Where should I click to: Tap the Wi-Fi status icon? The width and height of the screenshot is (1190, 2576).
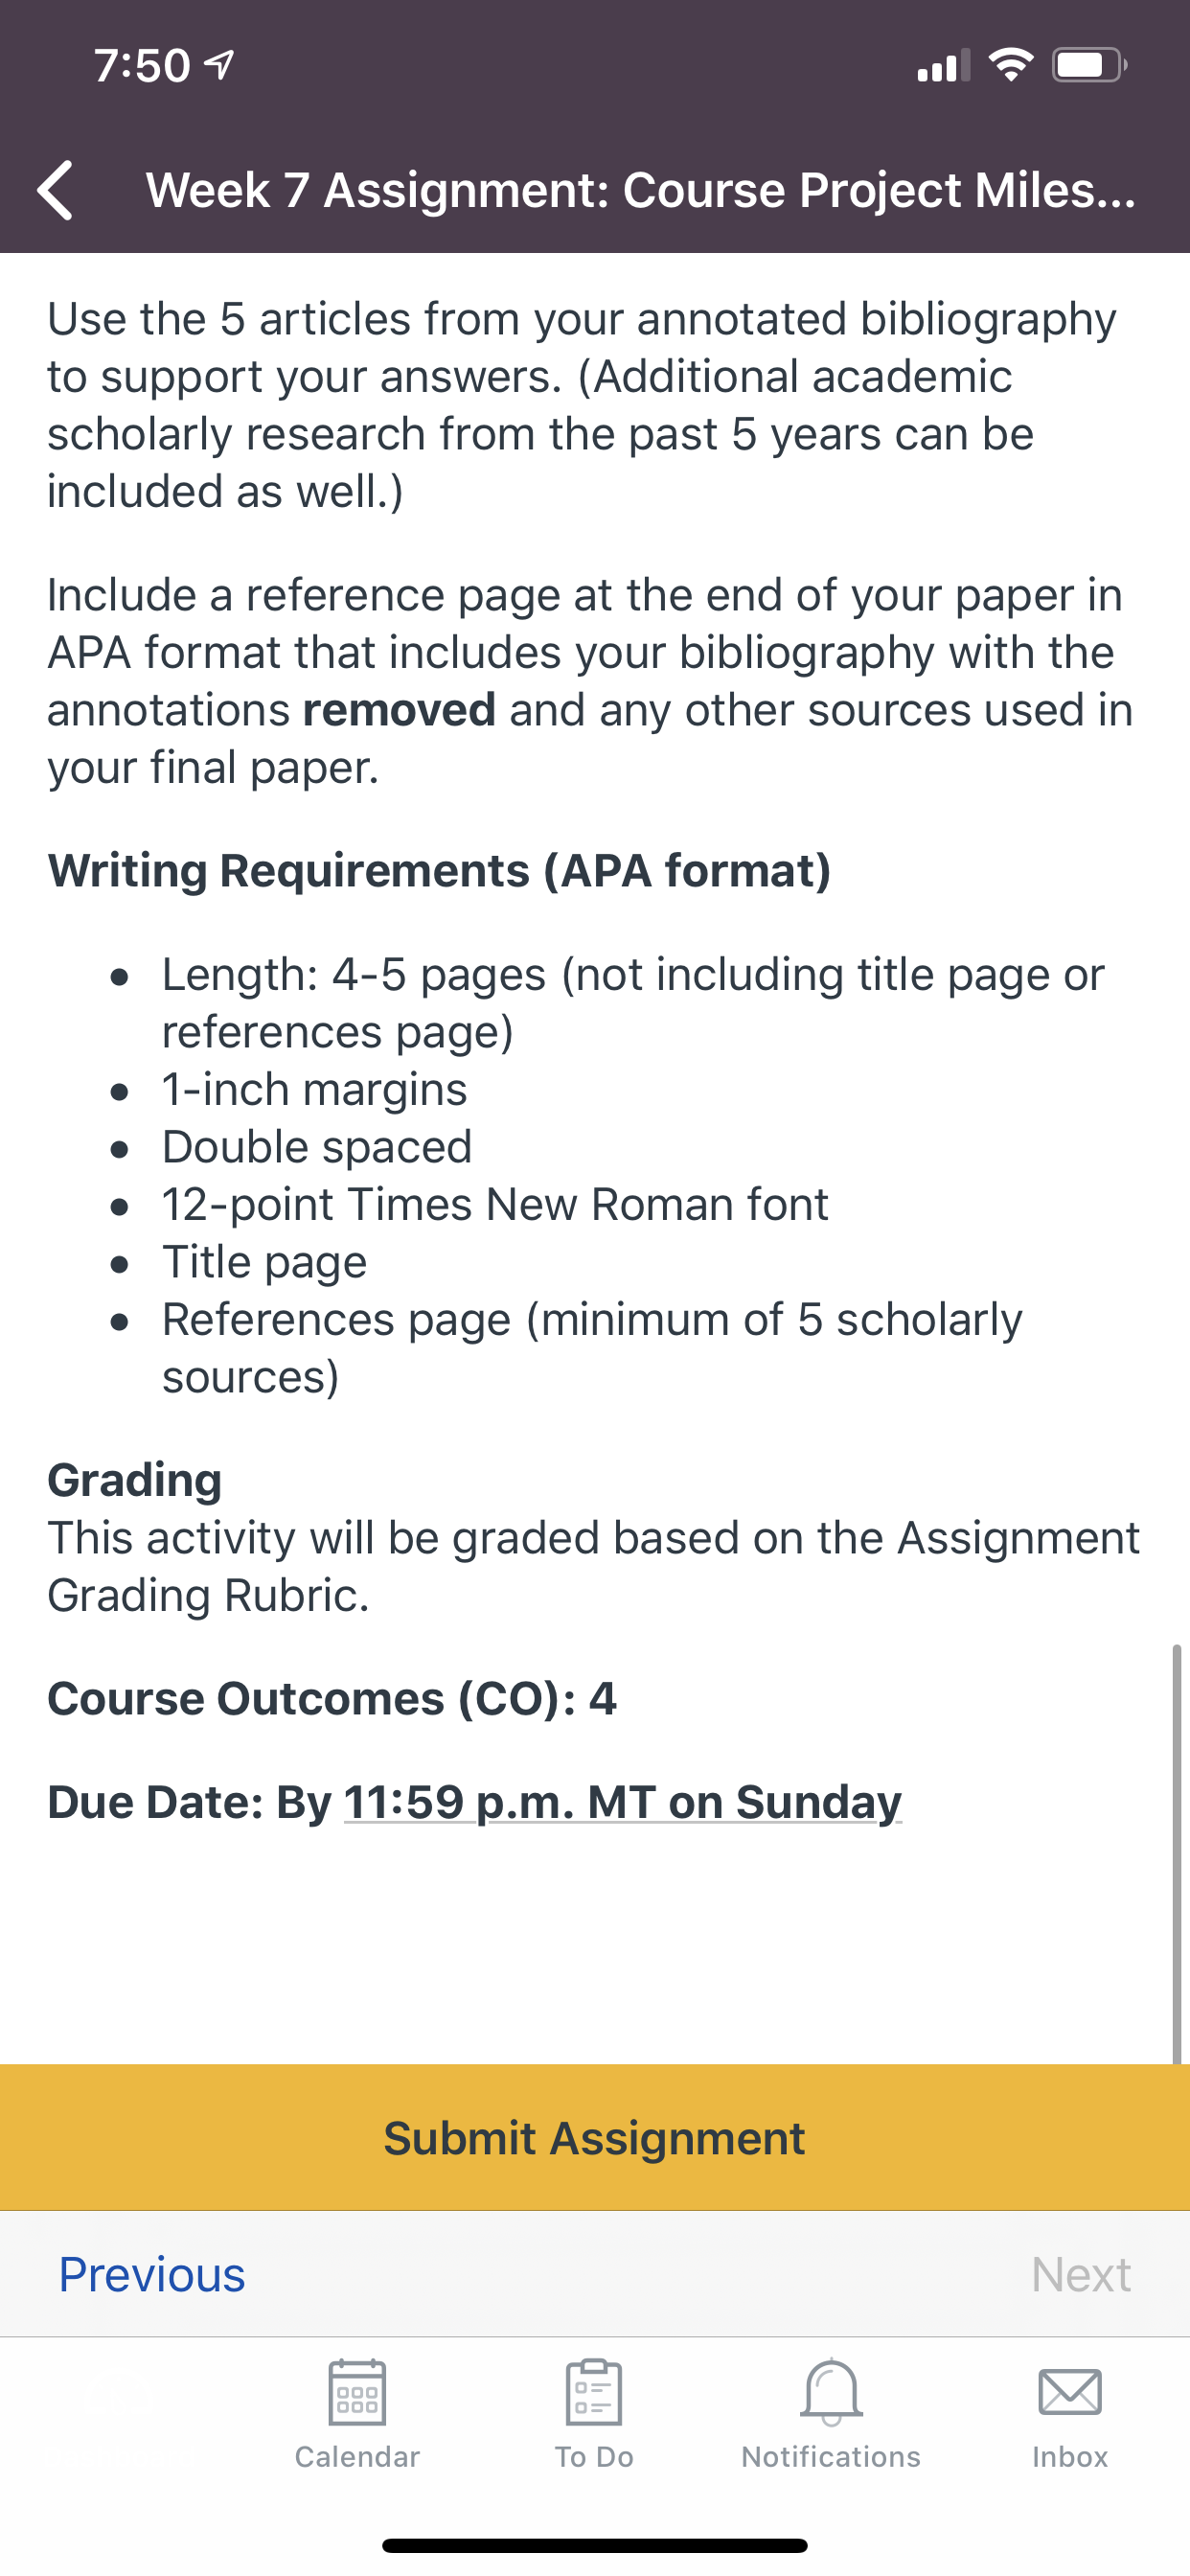coord(1011,65)
